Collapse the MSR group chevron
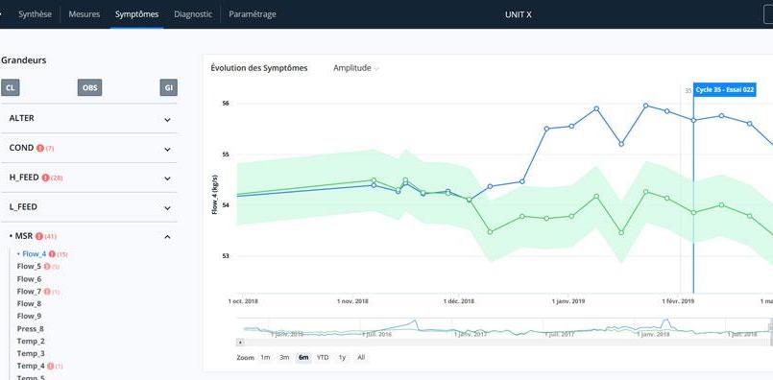The image size is (773, 380). (168, 237)
